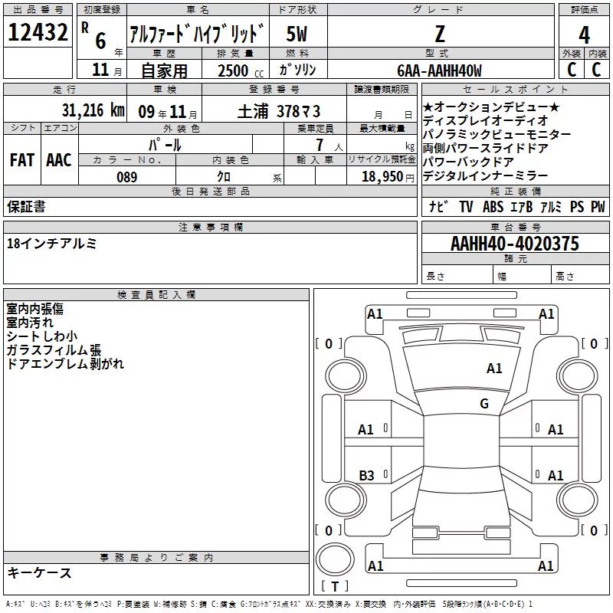Click the A1 mark on the hood
This screenshot has height=613, width=613.
tap(494, 369)
